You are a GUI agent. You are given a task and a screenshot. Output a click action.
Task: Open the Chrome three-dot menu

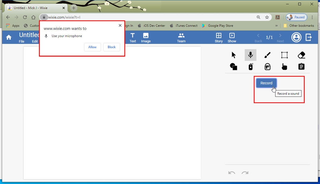(312, 17)
